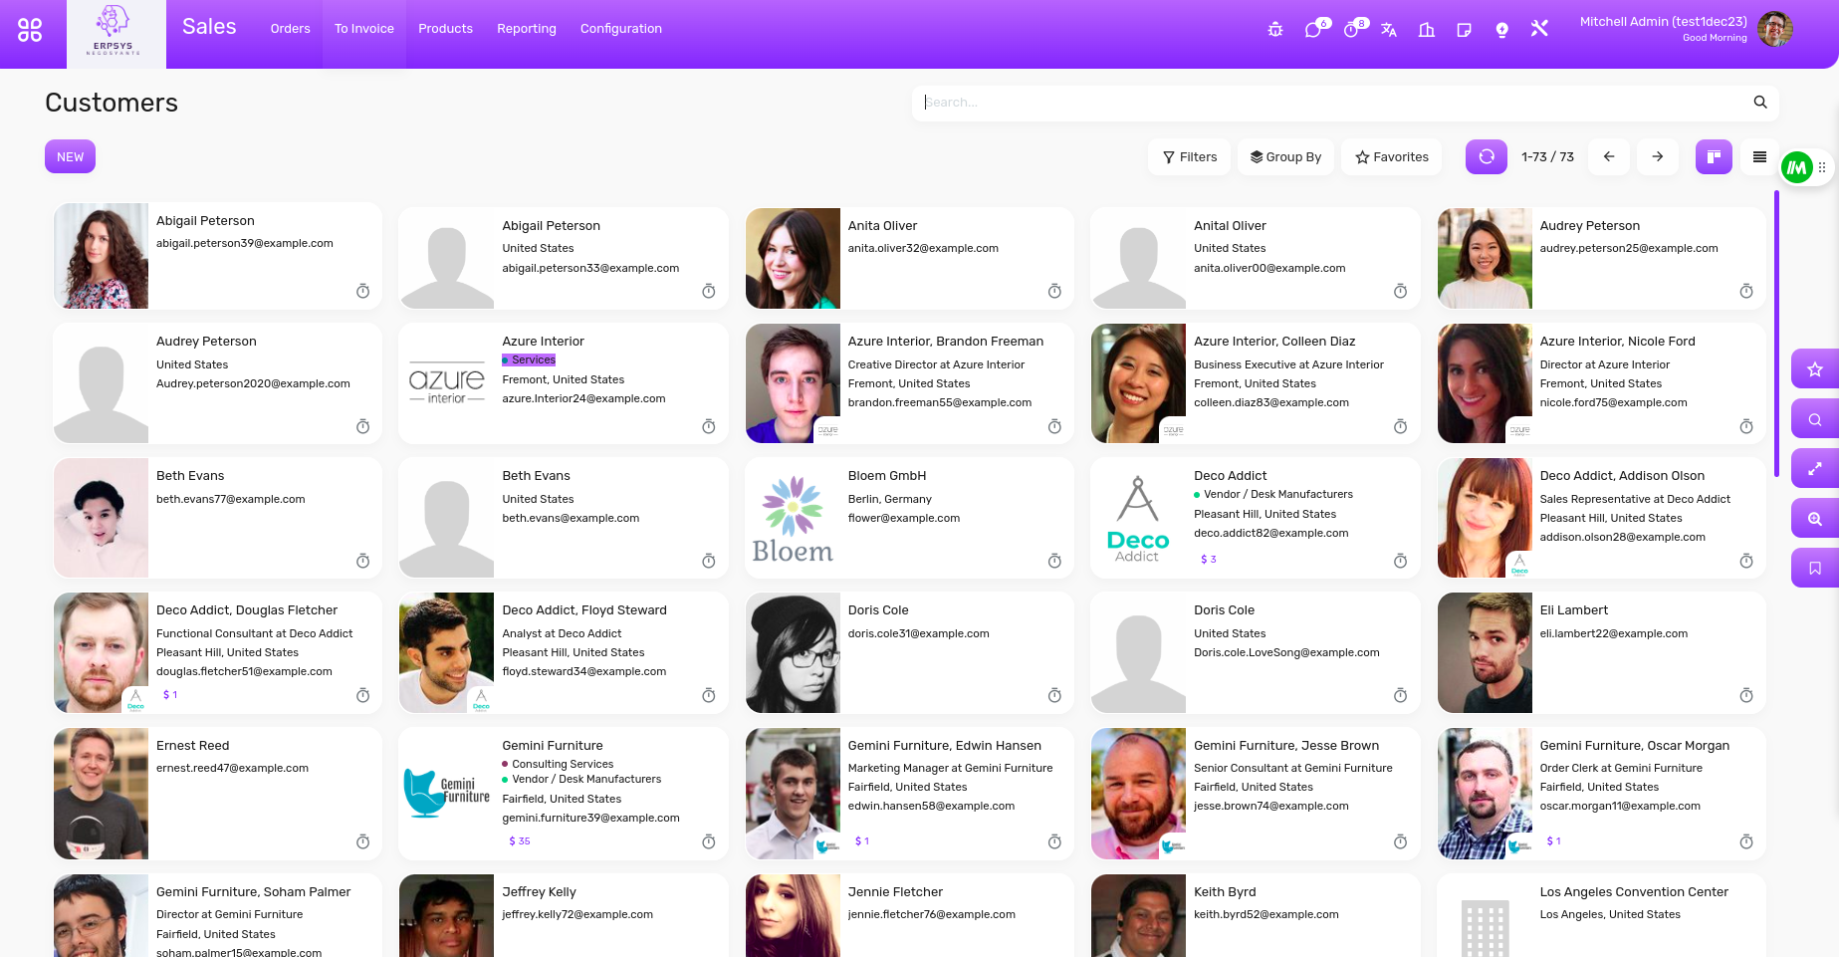Click the translate language icon
The height and width of the screenshot is (957, 1839).
coord(1389,30)
